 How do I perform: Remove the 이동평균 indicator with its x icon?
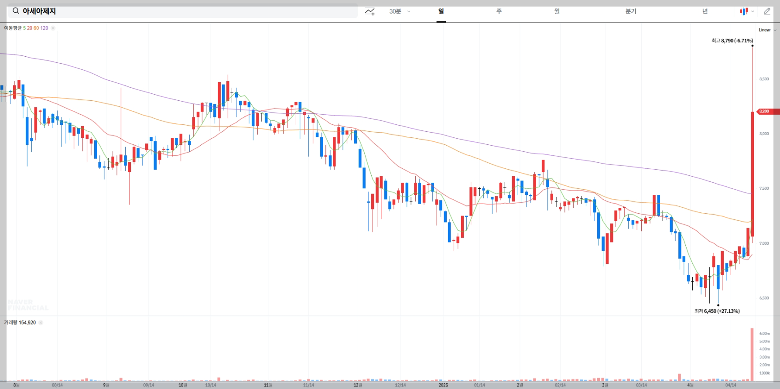(x=53, y=28)
